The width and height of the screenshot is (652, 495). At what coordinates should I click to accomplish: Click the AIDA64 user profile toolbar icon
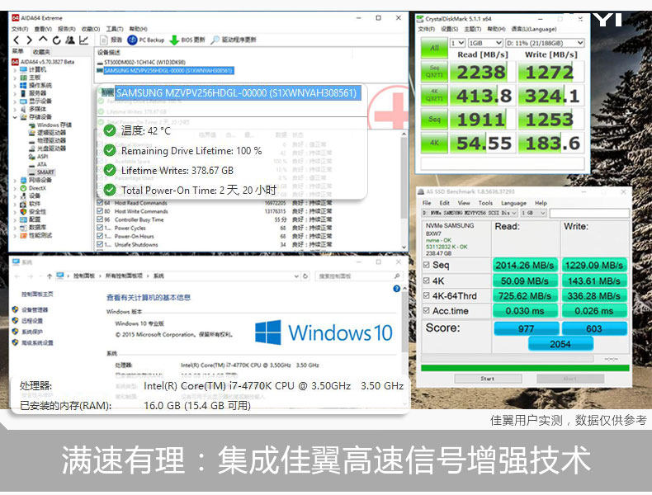[x=70, y=40]
